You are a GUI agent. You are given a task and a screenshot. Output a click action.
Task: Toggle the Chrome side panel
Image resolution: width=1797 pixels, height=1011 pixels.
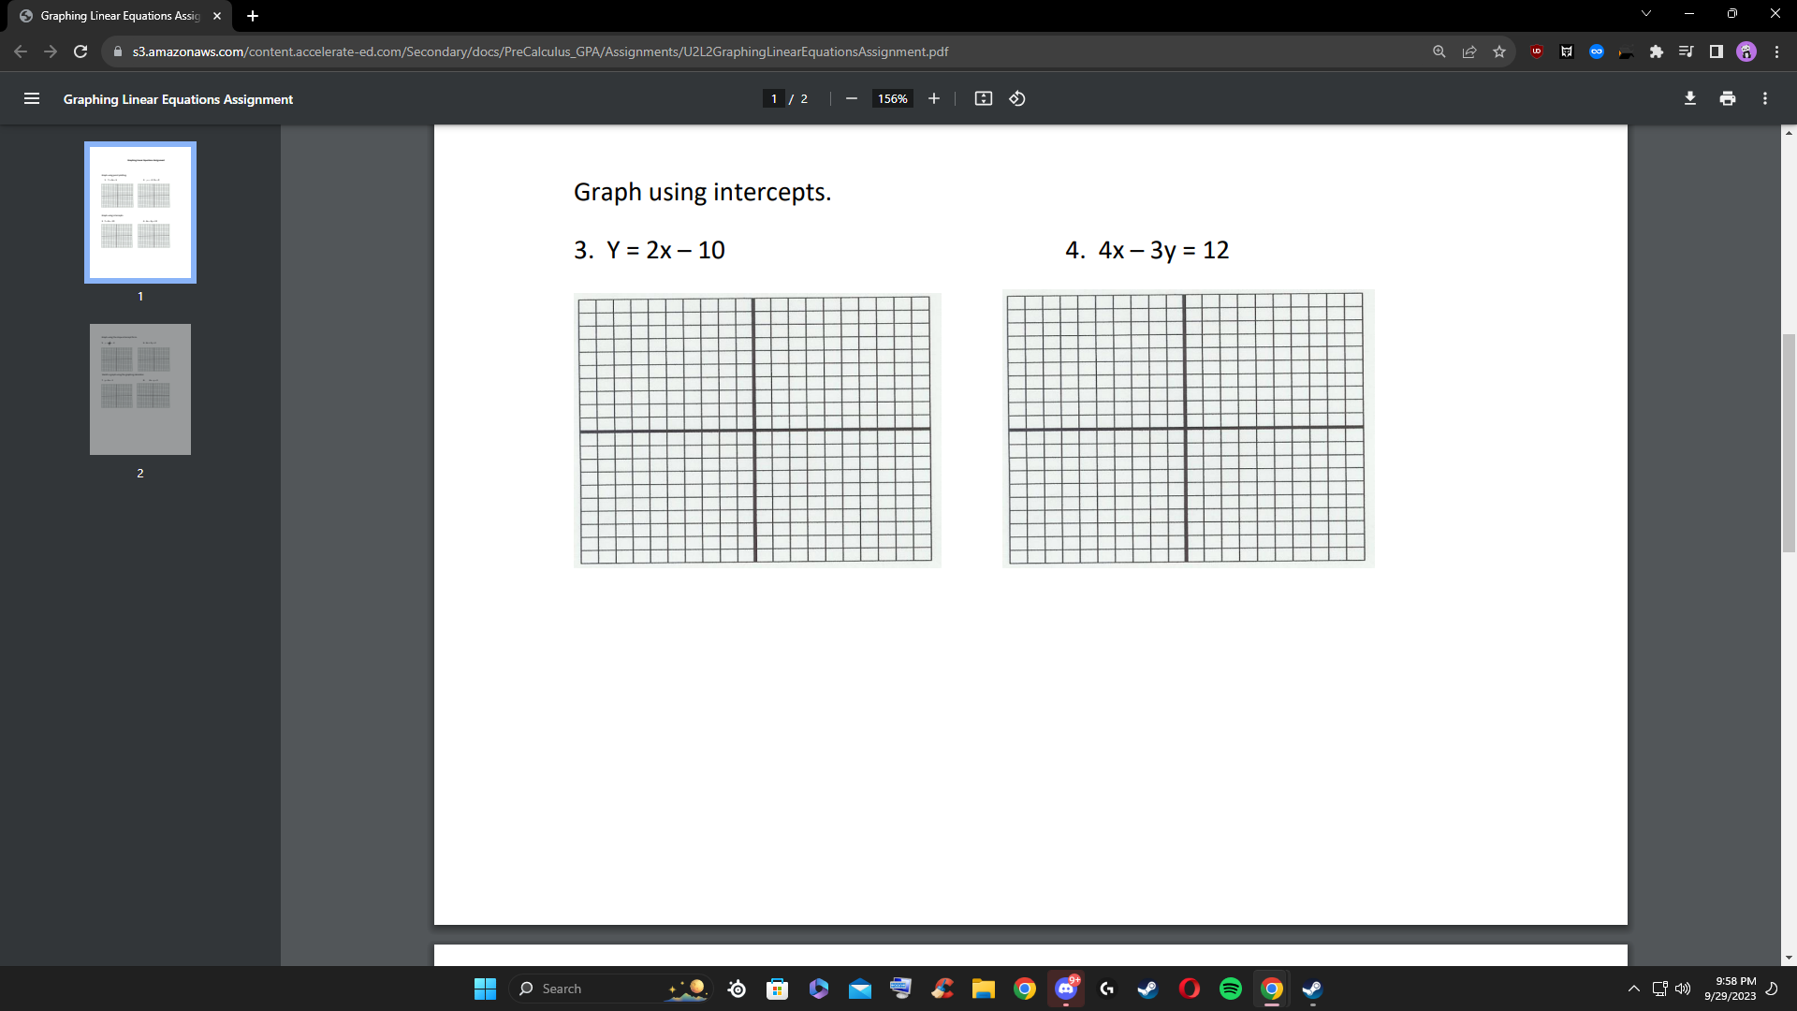1716,51
